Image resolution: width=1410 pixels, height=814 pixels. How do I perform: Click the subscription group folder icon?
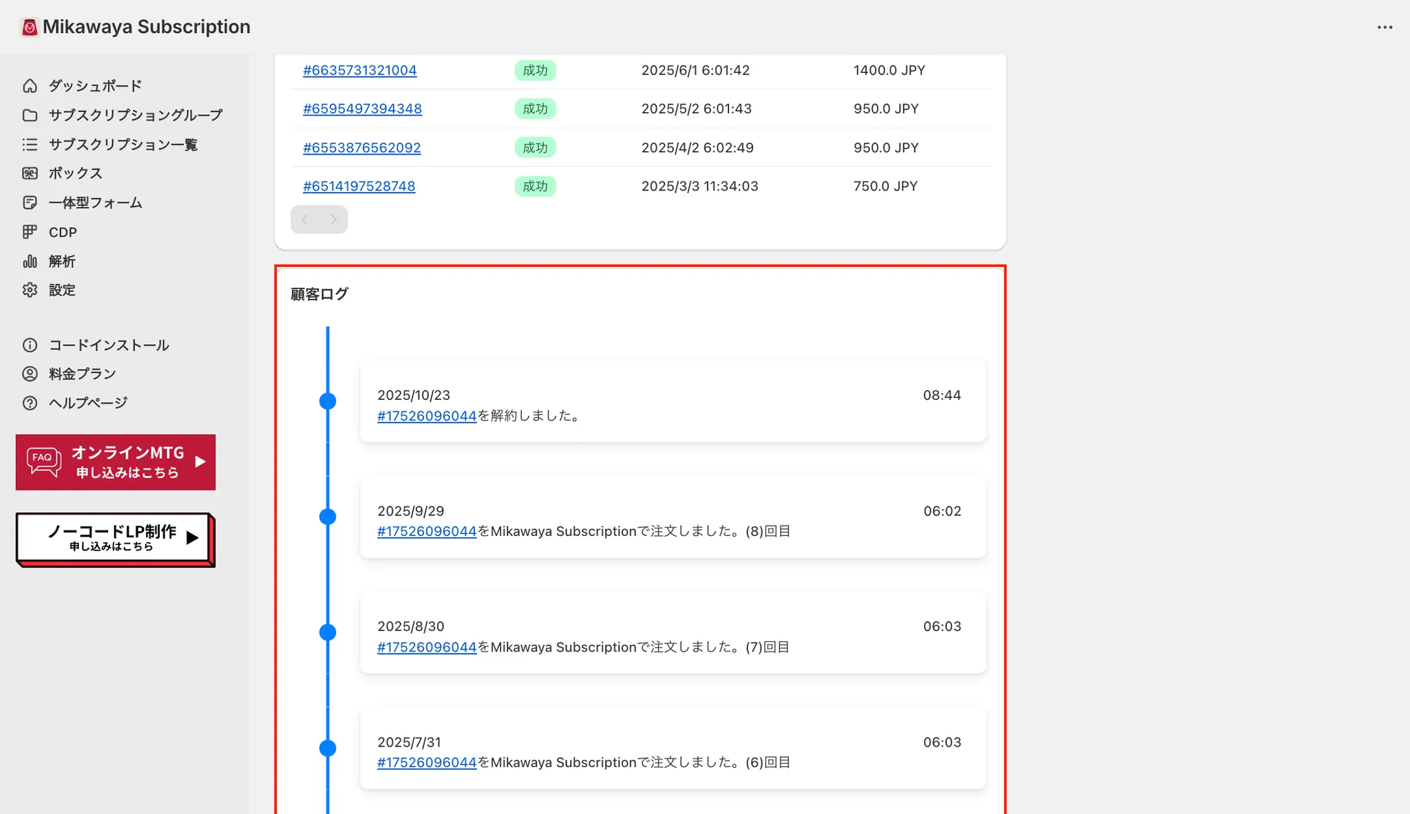pos(30,115)
